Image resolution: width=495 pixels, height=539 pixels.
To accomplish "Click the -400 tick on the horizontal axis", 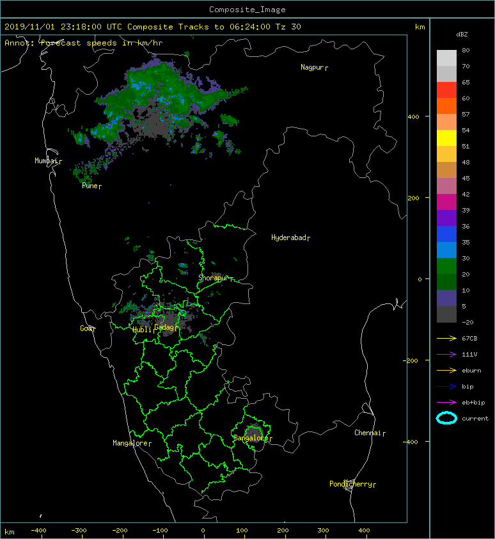I will click(38, 531).
